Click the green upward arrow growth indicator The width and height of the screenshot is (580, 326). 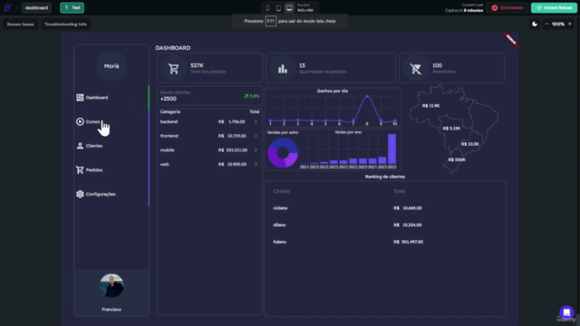click(246, 96)
